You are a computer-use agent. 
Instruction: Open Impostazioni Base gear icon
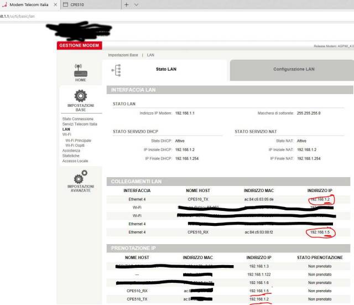click(x=80, y=96)
